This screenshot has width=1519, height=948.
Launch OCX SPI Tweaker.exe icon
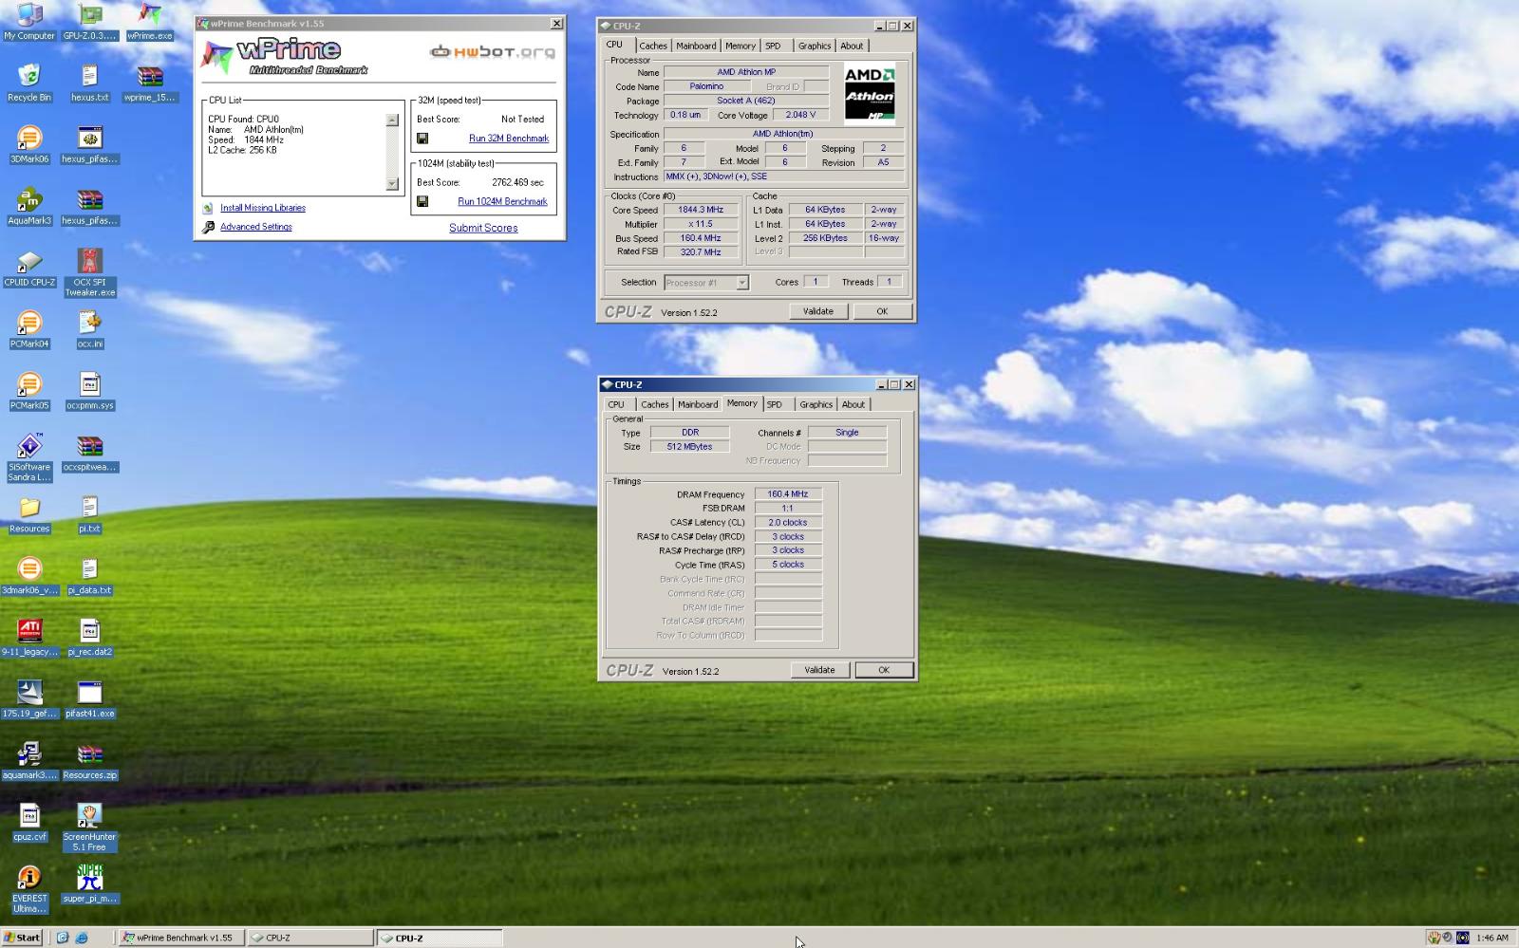[x=90, y=272]
